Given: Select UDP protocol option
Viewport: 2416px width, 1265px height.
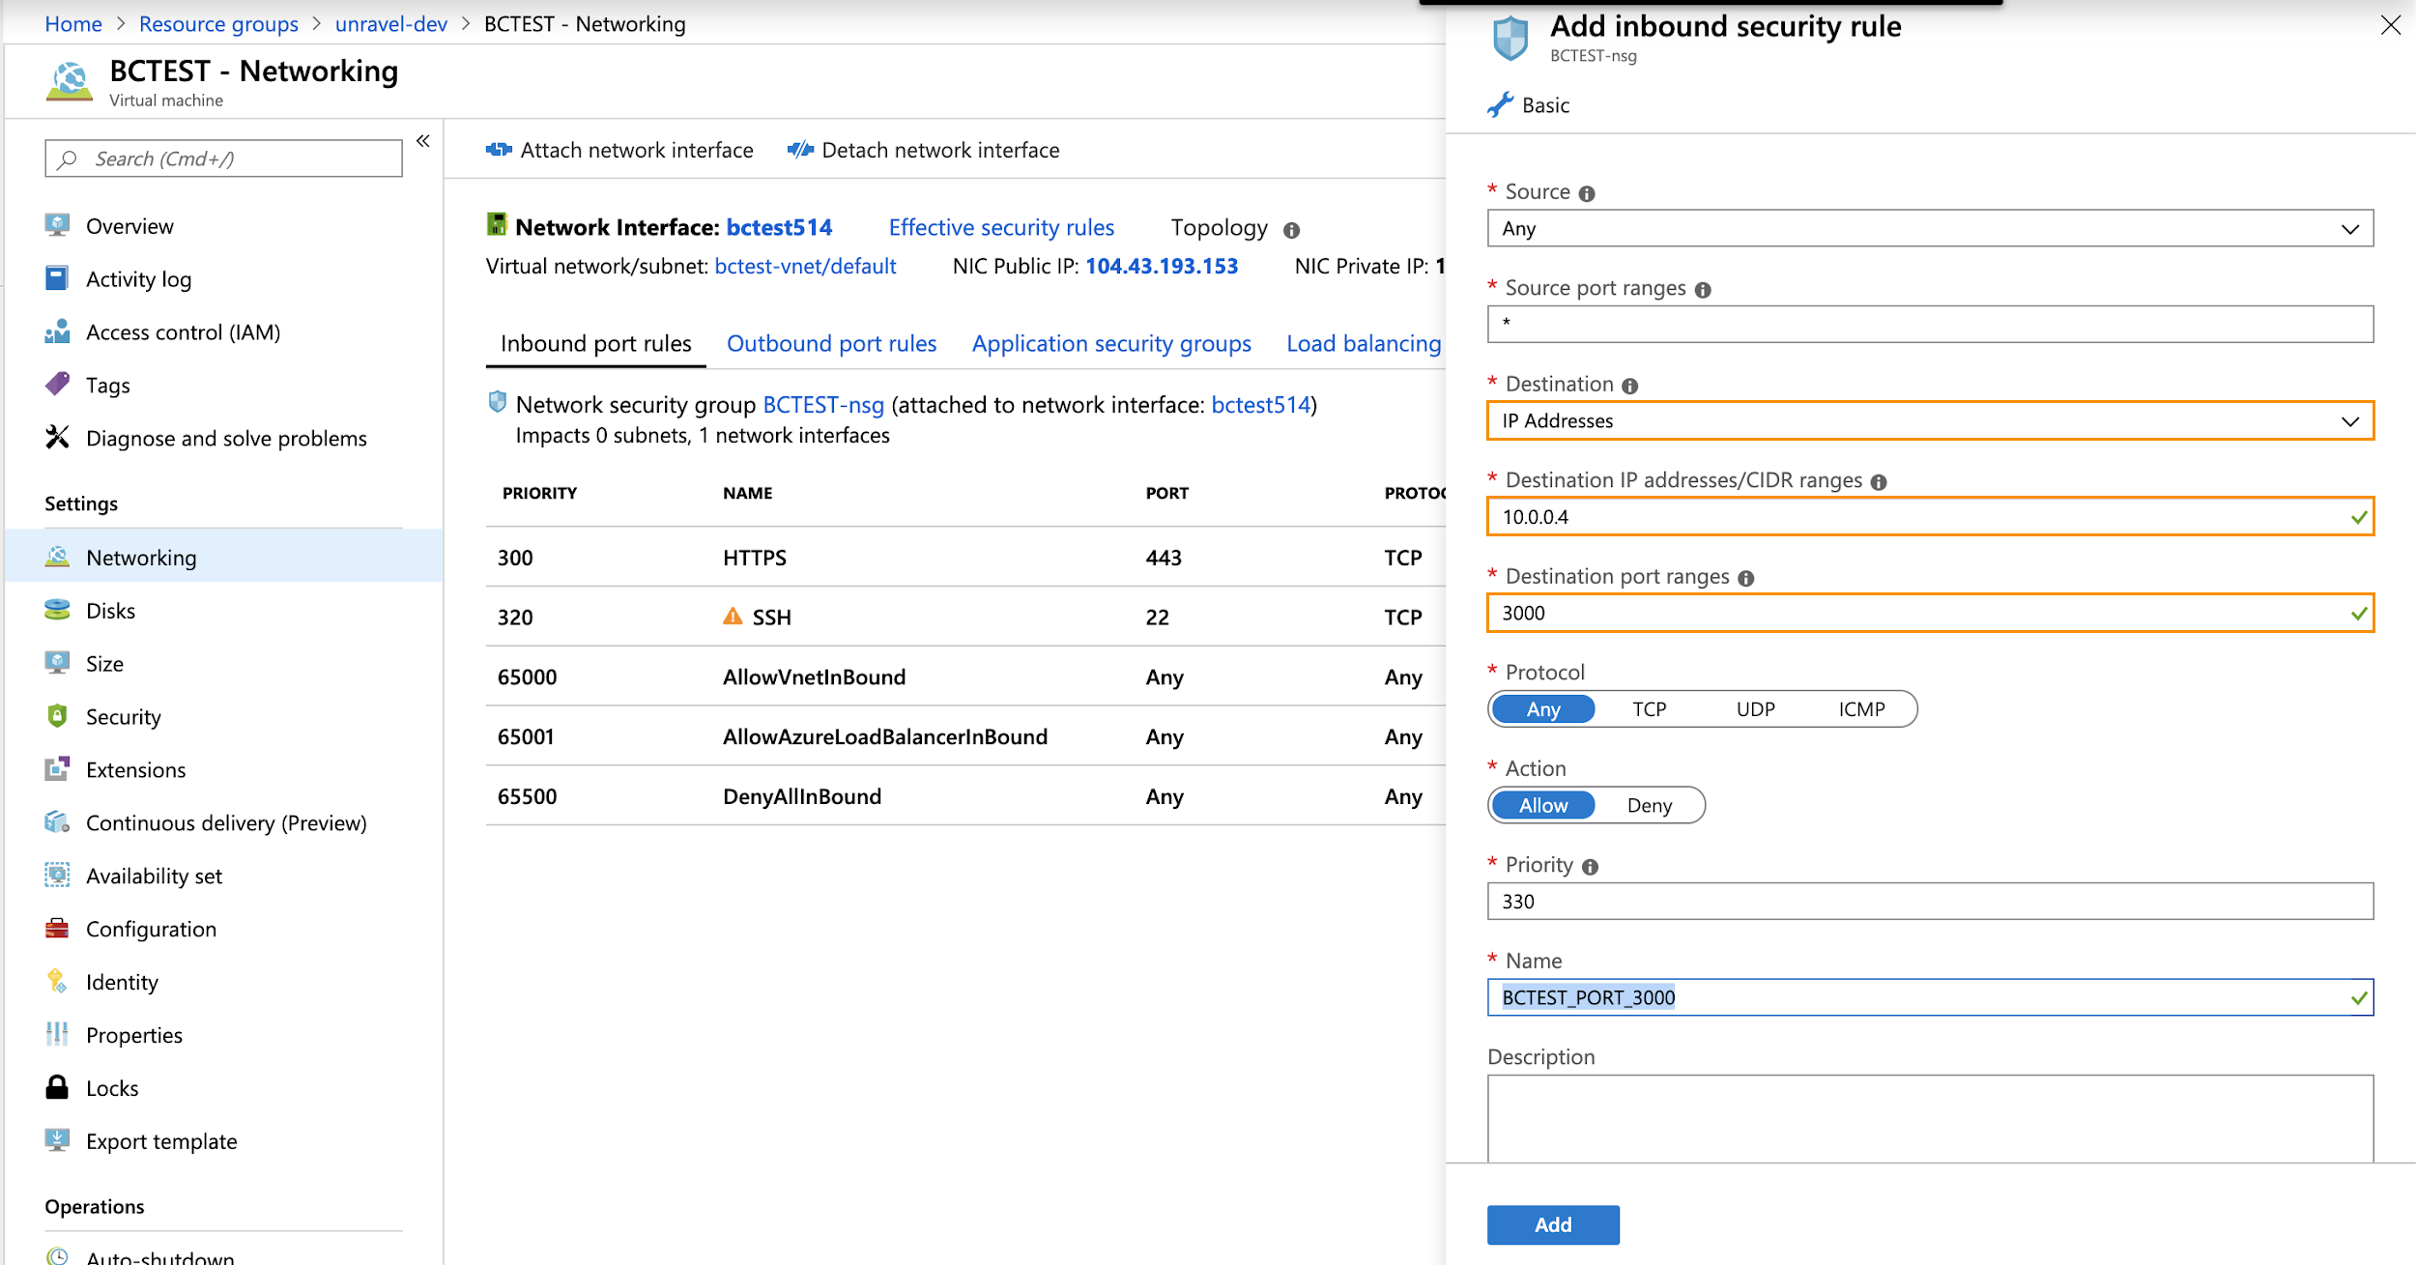Looking at the screenshot, I should point(1755,709).
